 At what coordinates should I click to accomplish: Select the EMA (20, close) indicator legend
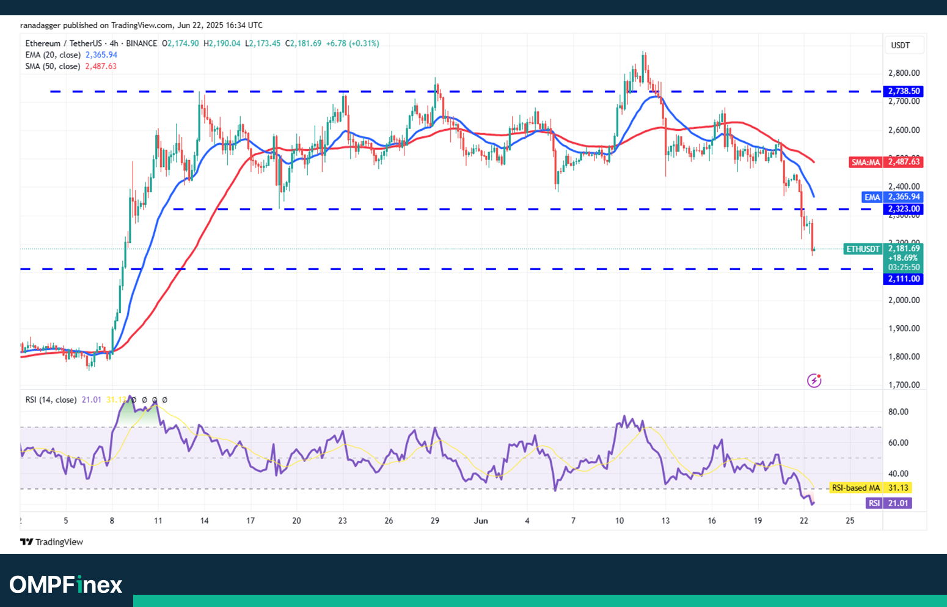[53, 55]
